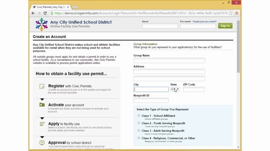
Task: Select Class 4 - Religious, Commercial, or Other
Action: [139, 138]
